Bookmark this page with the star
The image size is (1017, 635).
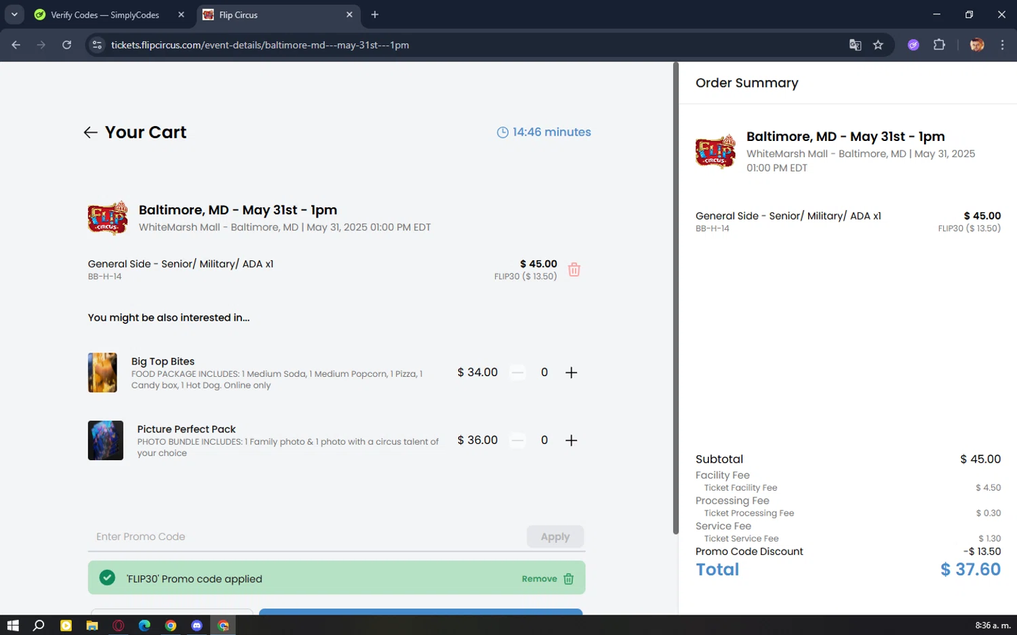tap(878, 45)
